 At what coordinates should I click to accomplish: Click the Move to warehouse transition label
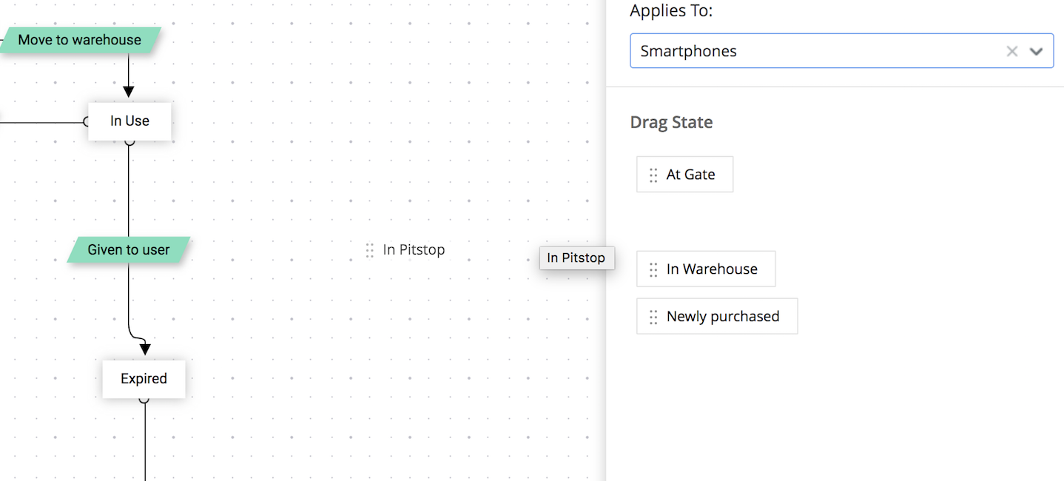pyautogui.click(x=80, y=40)
